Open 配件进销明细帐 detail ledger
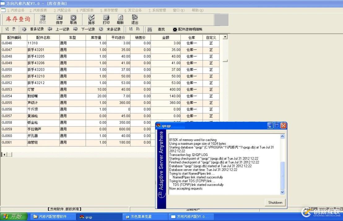This screenshot has width=343, height=221. 188,29
